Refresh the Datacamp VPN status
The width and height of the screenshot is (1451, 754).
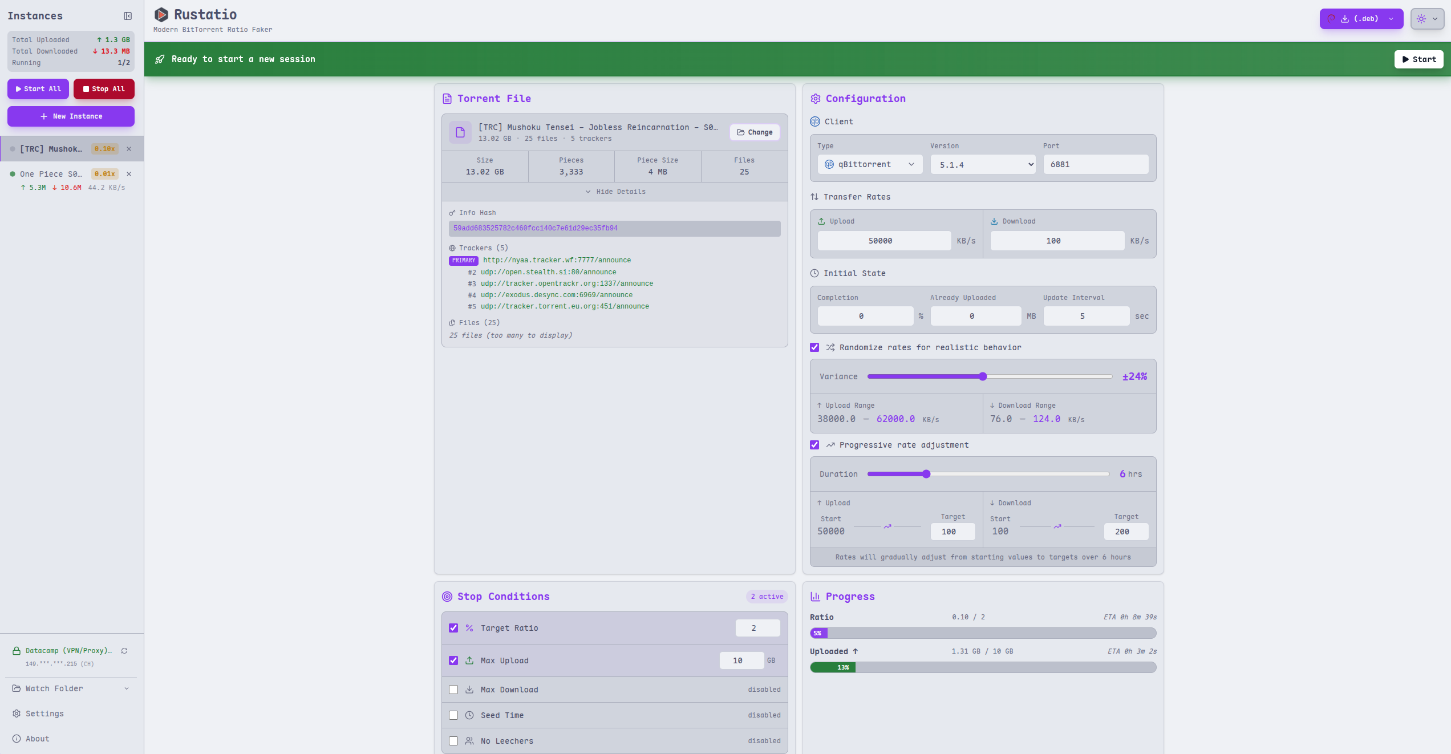(x=124, y=651)
